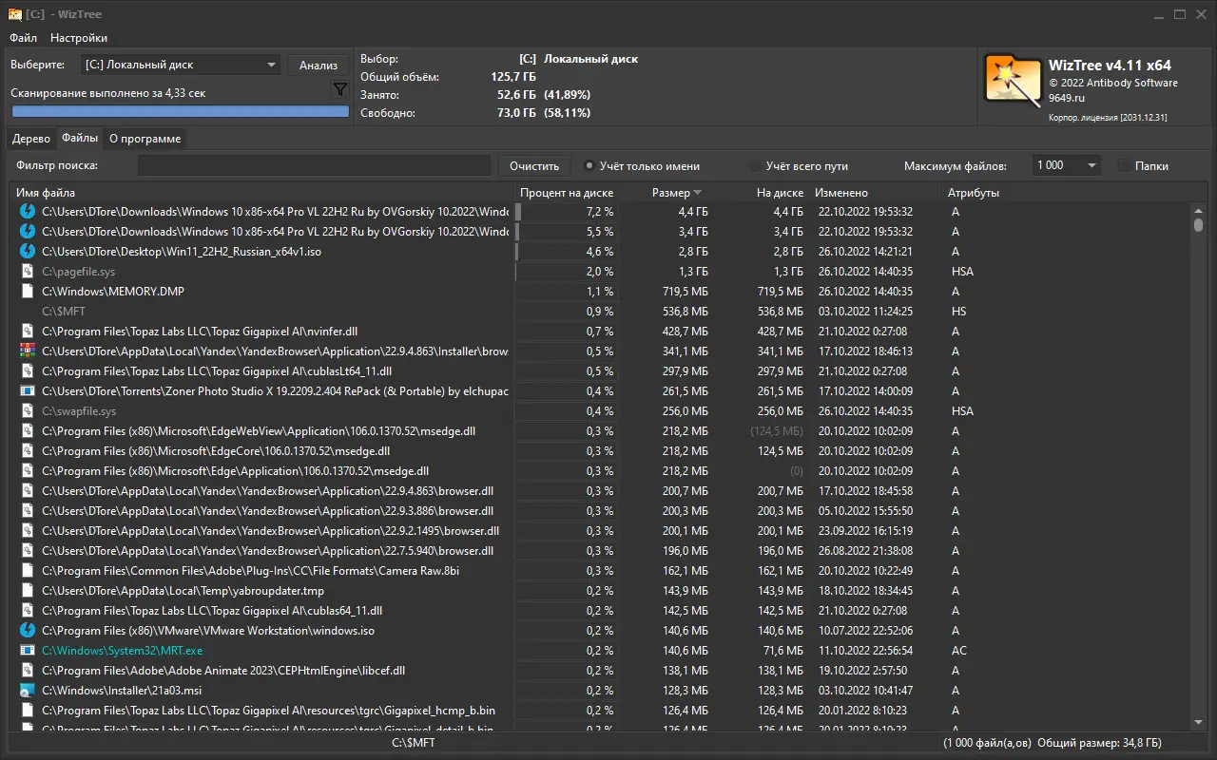The width and height of the screenshot is (1217, 760).
Task: Click icon of libcef.dll row
Action: click(x=28, y=671)
